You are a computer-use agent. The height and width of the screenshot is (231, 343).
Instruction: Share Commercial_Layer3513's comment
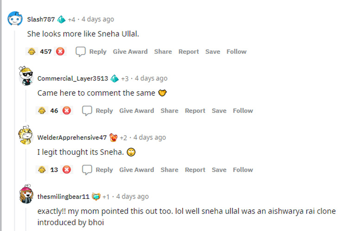169,111
